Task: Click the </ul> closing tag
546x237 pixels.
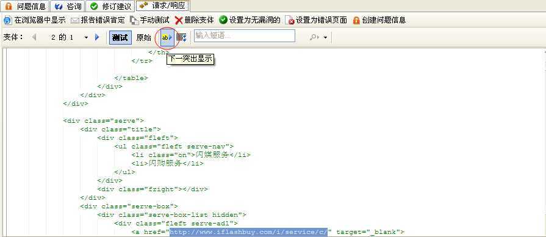Action: click(x=124, y=172)
